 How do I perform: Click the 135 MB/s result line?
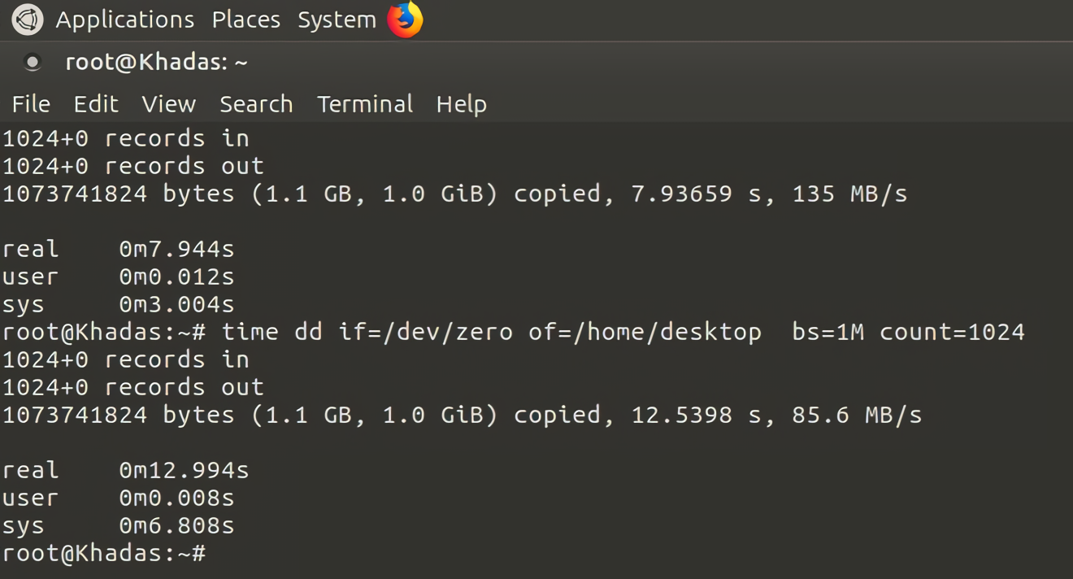coord(455,194)
